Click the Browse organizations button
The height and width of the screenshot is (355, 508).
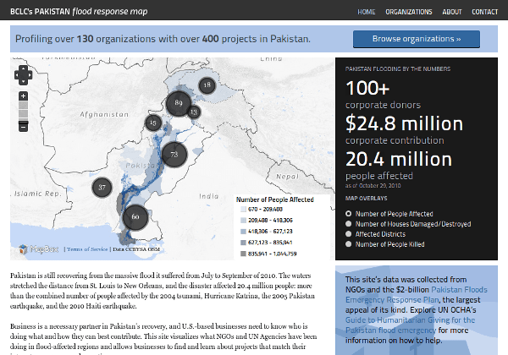pos(417,39)
